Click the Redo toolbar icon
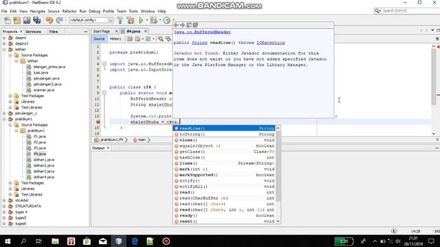The width and height of the screenshot is (440, 247). click(x=59, y=20)
